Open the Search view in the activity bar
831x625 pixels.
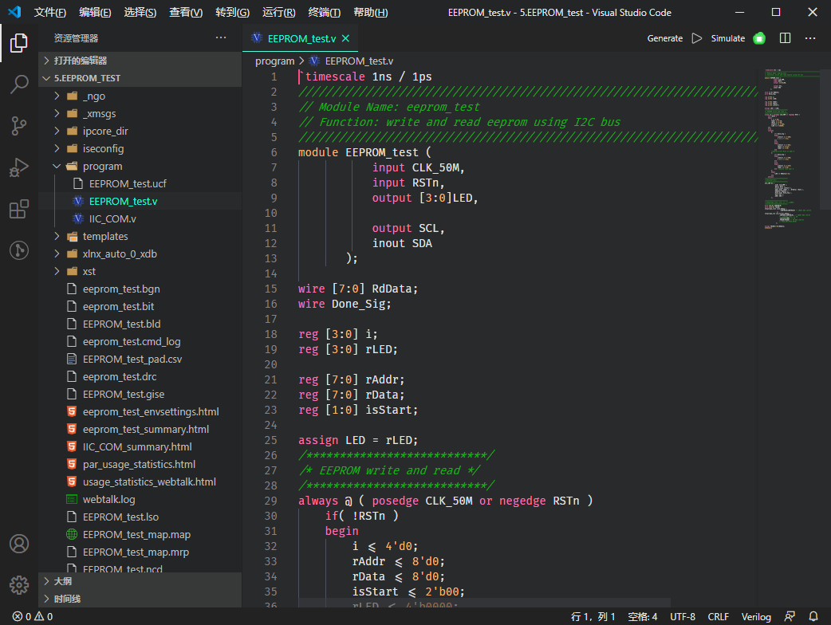pos(19,84)
